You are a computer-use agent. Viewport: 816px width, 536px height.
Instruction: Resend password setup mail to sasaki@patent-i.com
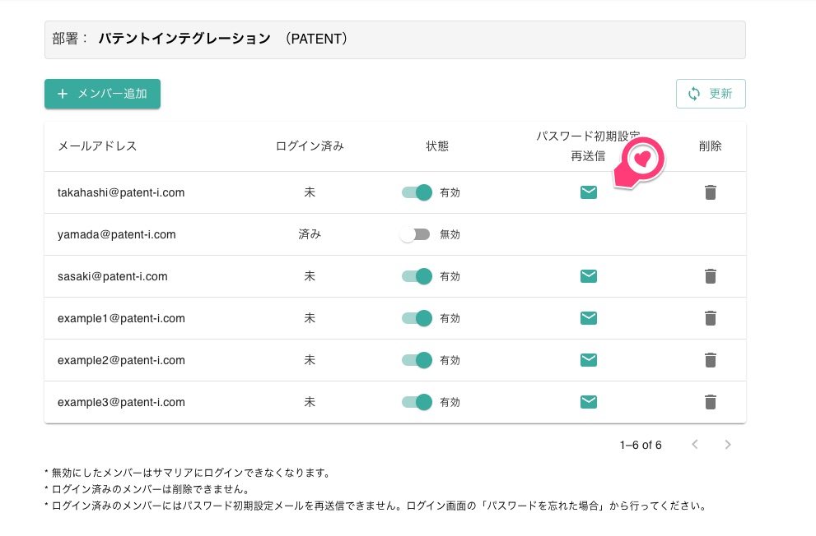[x=588, y=275]
